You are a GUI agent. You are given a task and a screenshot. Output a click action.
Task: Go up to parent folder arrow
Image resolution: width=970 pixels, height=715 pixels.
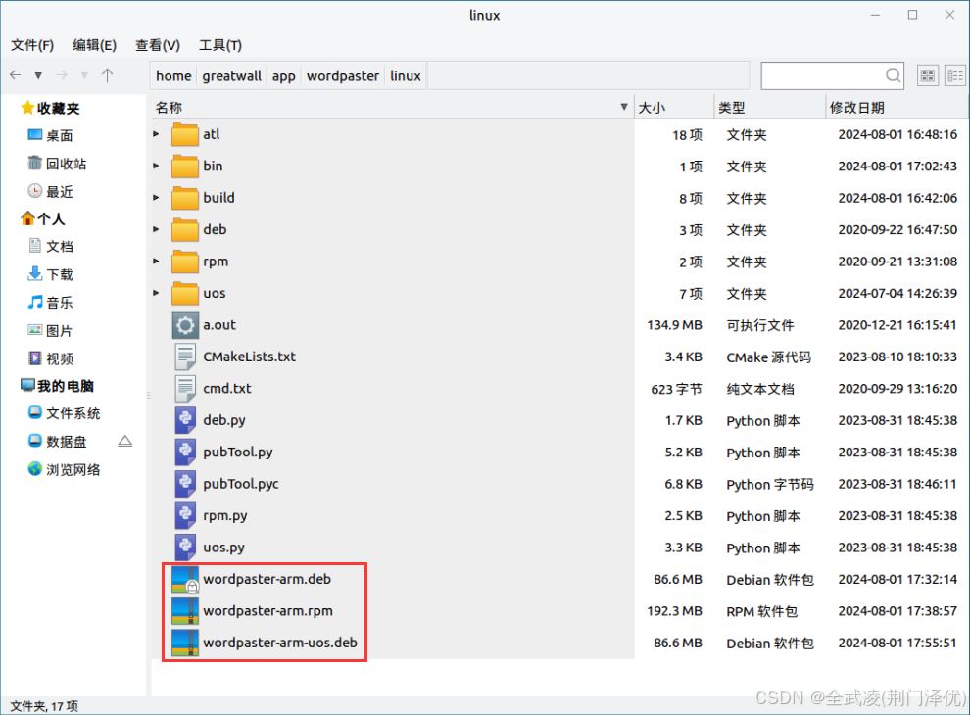click(107, 75)
